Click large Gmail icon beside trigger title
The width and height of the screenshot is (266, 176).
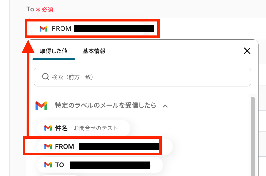[x=41, y=106]
